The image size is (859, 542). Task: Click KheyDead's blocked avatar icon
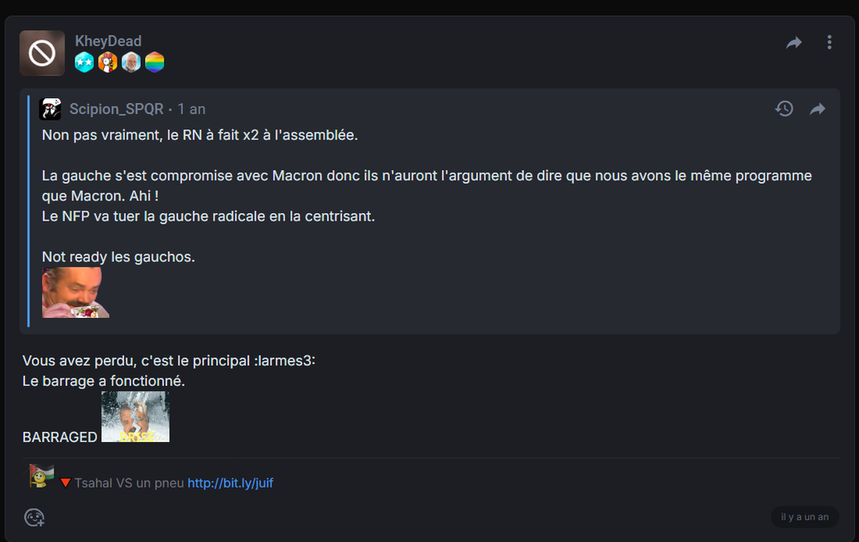click(x=42, y=53)
